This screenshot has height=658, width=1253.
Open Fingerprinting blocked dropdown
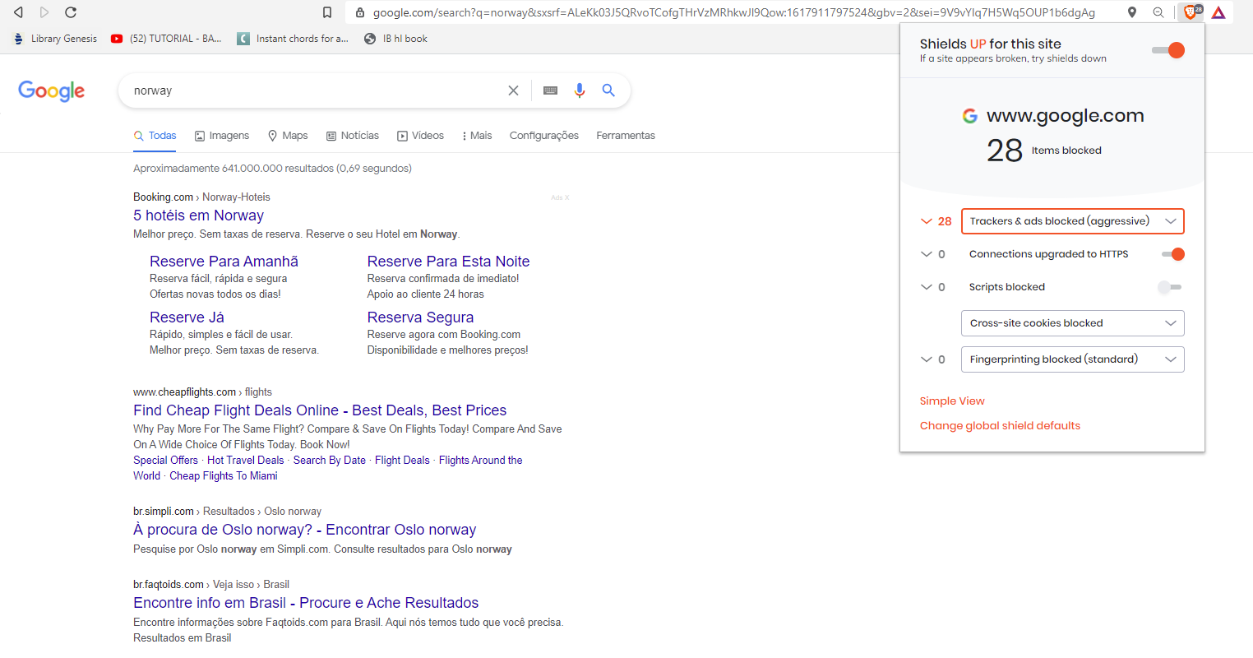(x=1073, y=359)
